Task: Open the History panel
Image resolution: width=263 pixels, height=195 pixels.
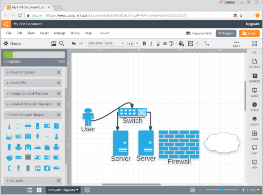Action: (x=255, y=107)
